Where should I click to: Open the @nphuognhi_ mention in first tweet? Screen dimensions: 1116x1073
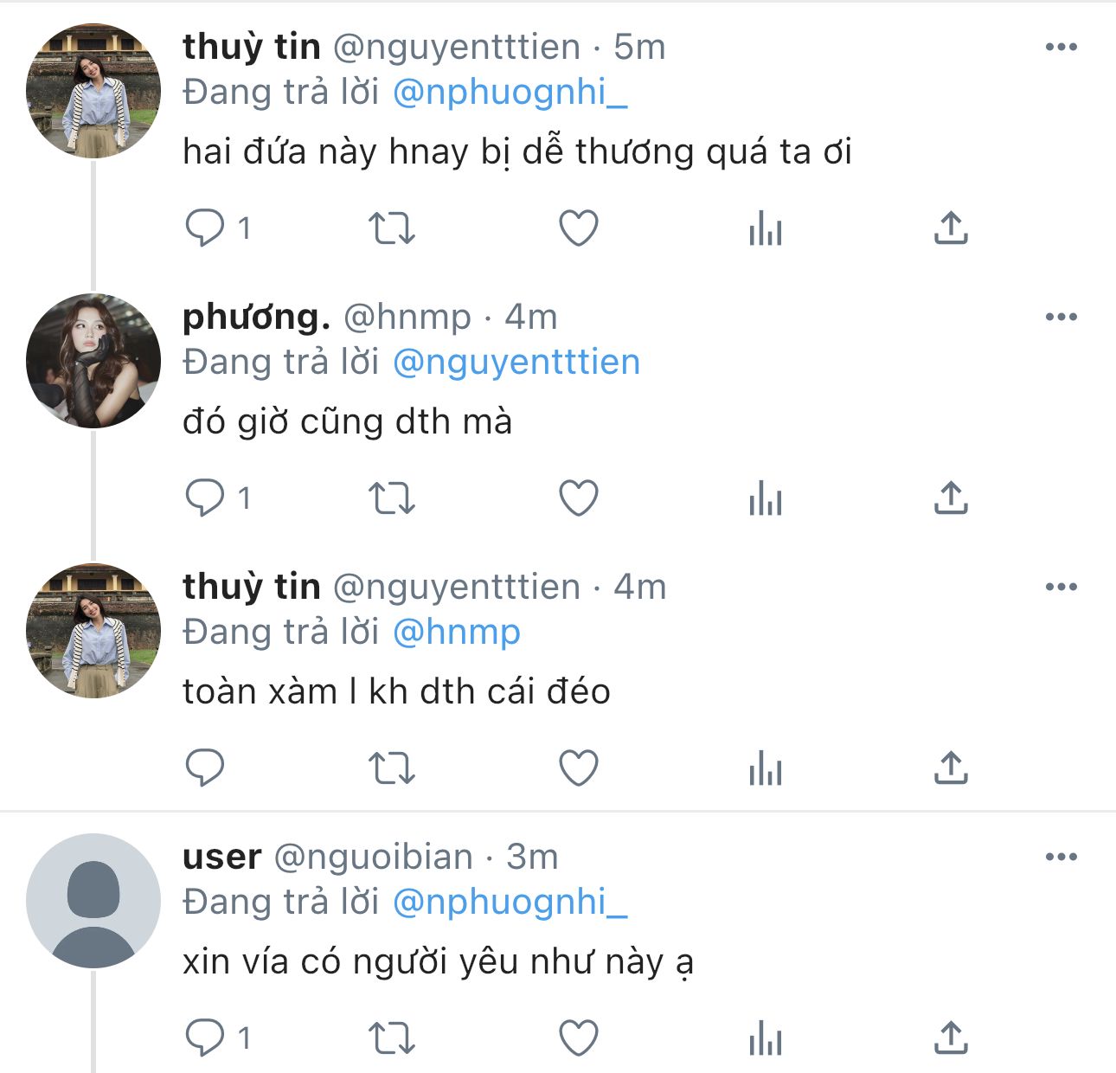point(510,93)
